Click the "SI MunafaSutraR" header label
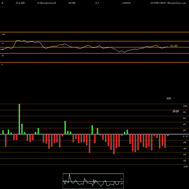The width and height of the screenshot is (189, 189). [x=46, y=3]
